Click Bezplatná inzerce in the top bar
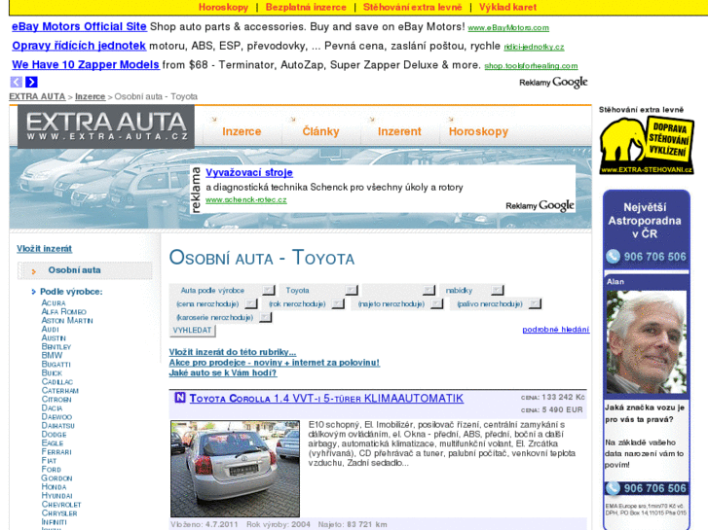Image resolution: width=708 pixels, height=530 pixels. (x=306, y=7)
